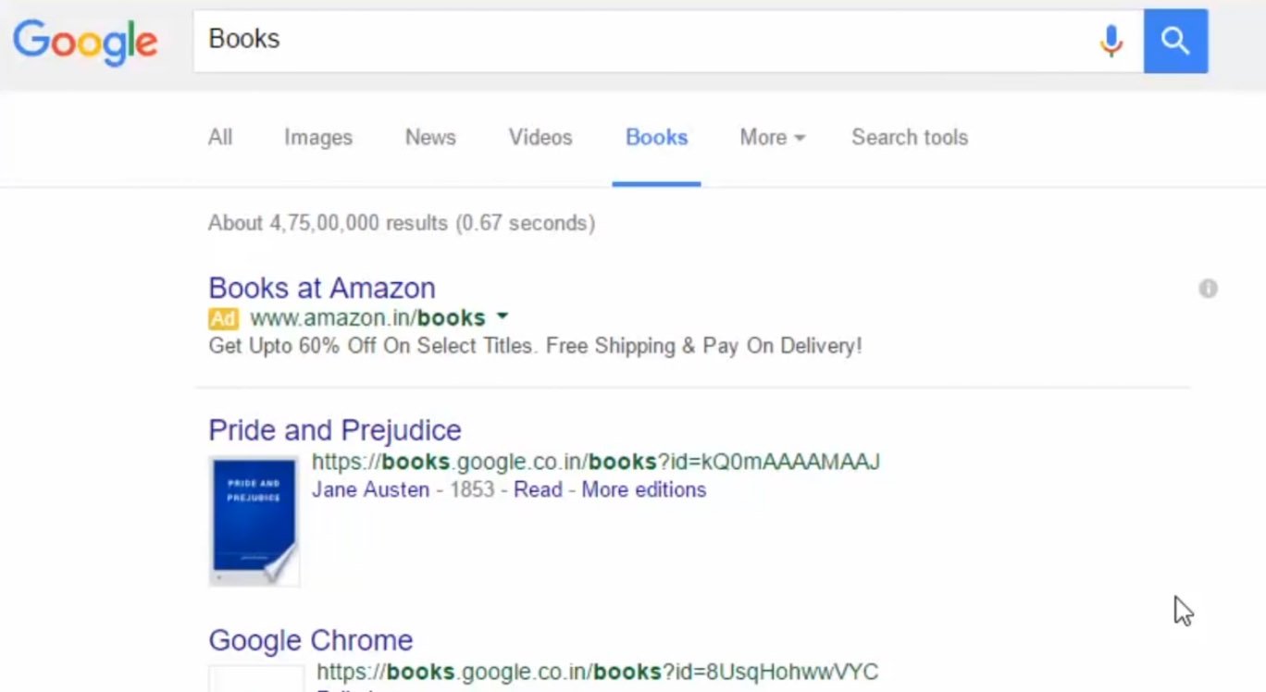Click the Read link for Pride and Prejudice
The image size is (1266, 692).
tap(538, 489)
